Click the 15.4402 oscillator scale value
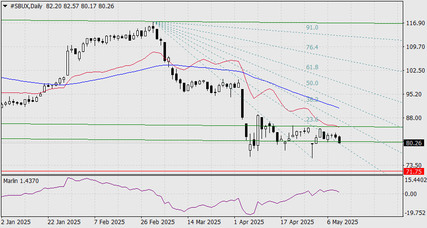This screenshot has height=228, width=427. pos(415,180)
